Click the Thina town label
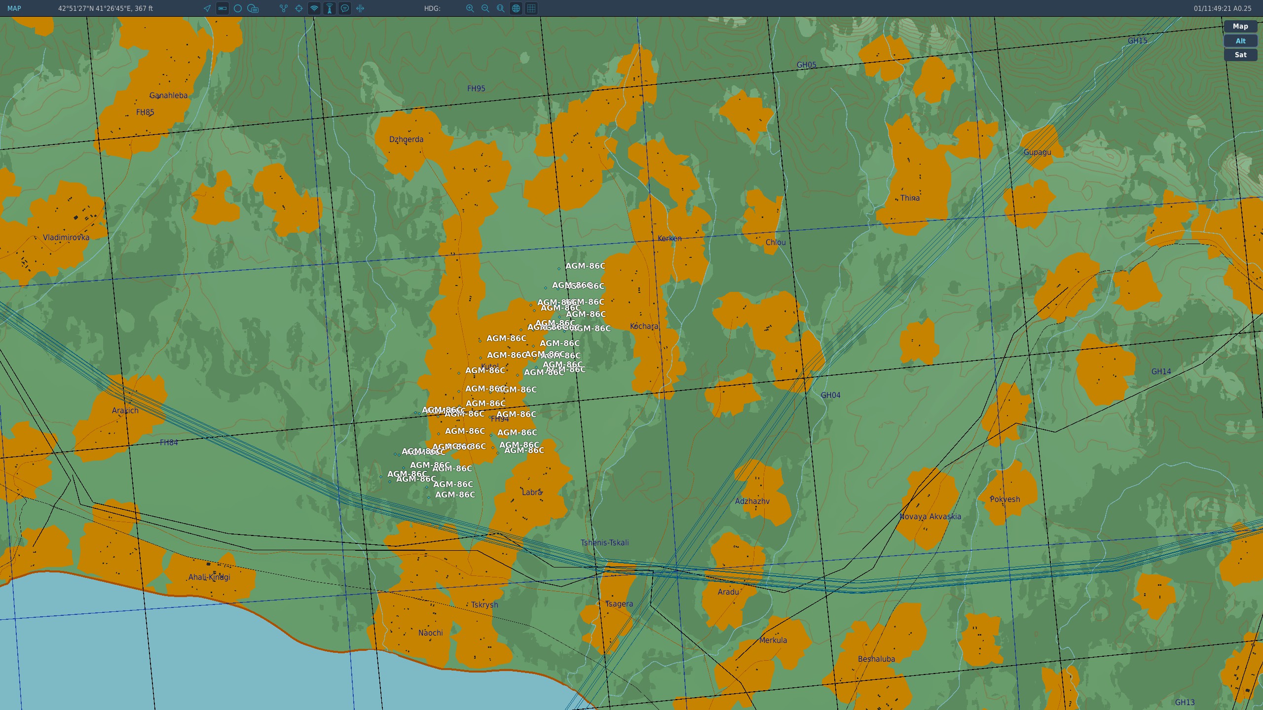The image size is (1263, 710). (910, 198)
